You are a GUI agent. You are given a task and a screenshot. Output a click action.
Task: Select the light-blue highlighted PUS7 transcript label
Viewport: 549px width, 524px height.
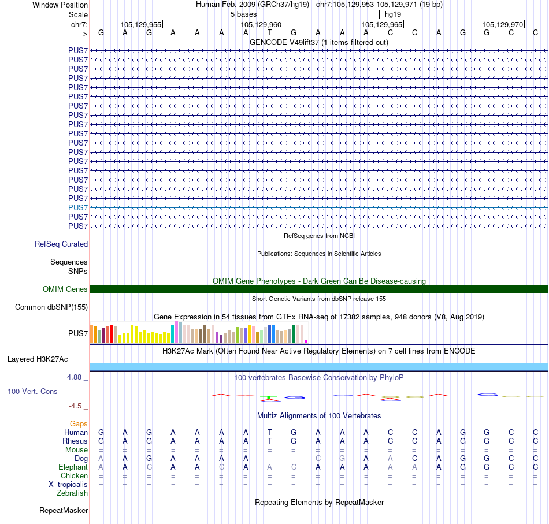pyautogui.click(x=78, y=207)
